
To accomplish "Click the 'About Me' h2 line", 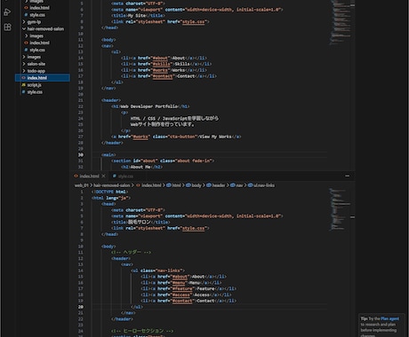I will pos(141,167).
